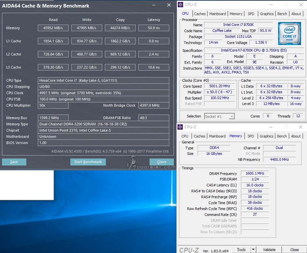Click Start Benchmark in AIDA64
The width and height of the screenshot is (307, 253).
[x=88, y=162]
